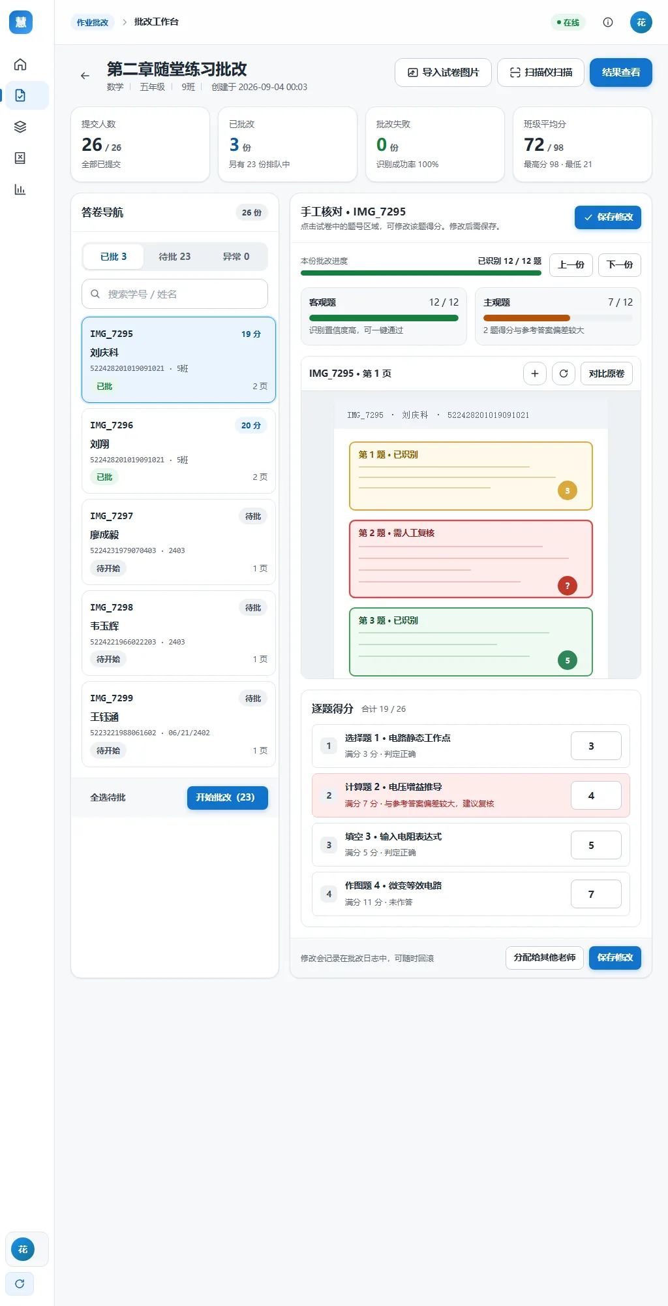Go to next paper with 下一份

click(x=620, y=264)
